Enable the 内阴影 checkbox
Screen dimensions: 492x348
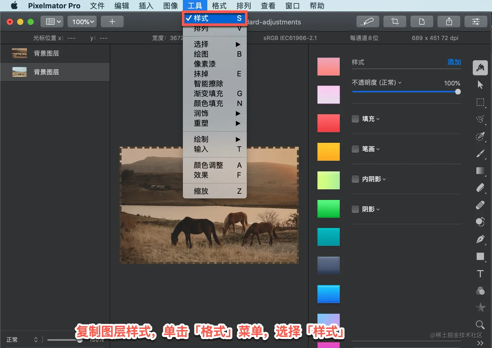click(355, 179)
